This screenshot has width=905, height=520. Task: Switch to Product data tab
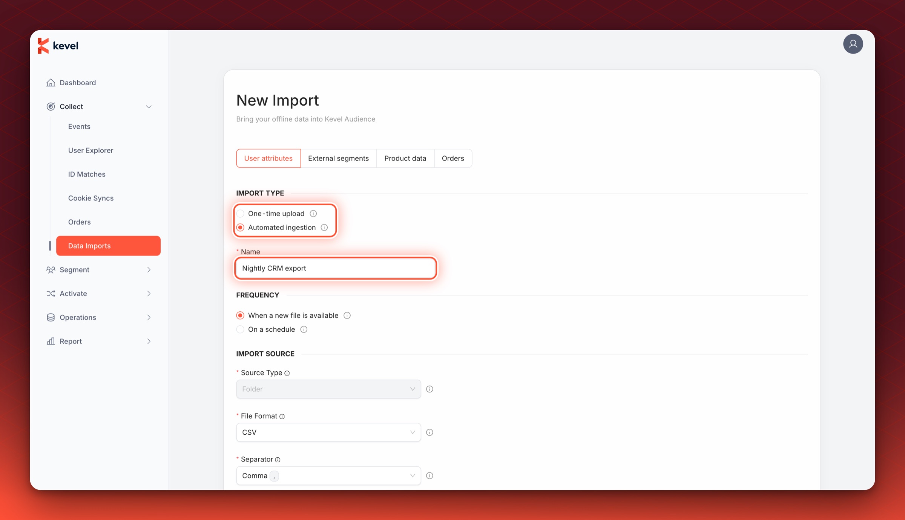click(405, 158)
